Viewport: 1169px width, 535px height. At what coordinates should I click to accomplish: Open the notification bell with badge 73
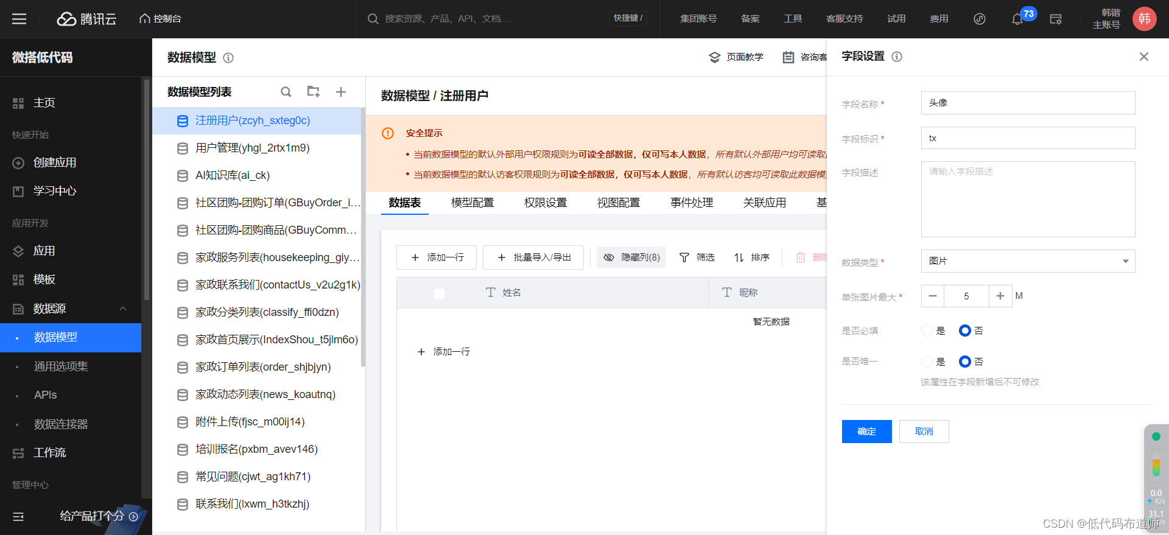pyautogui.click(x=1017, y=19)
